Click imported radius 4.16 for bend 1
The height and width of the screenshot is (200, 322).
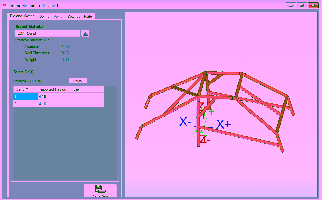[54, 96]
